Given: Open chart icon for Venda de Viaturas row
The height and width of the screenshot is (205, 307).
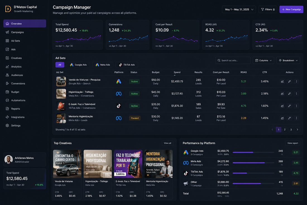Looking at the screenshot, I should tap(282, 81).
